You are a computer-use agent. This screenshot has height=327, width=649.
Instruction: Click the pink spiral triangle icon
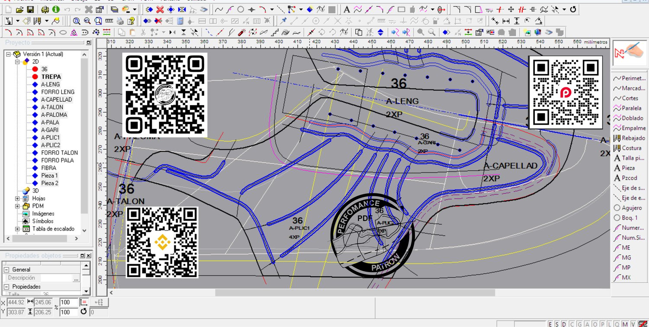(74, 32)
